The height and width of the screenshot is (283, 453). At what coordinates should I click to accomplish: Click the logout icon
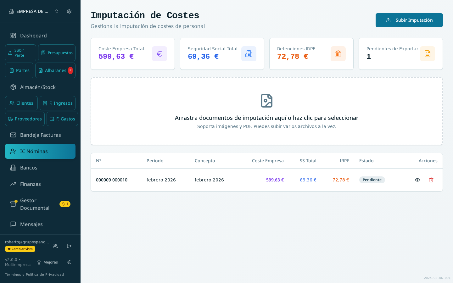tap(69, 246)
